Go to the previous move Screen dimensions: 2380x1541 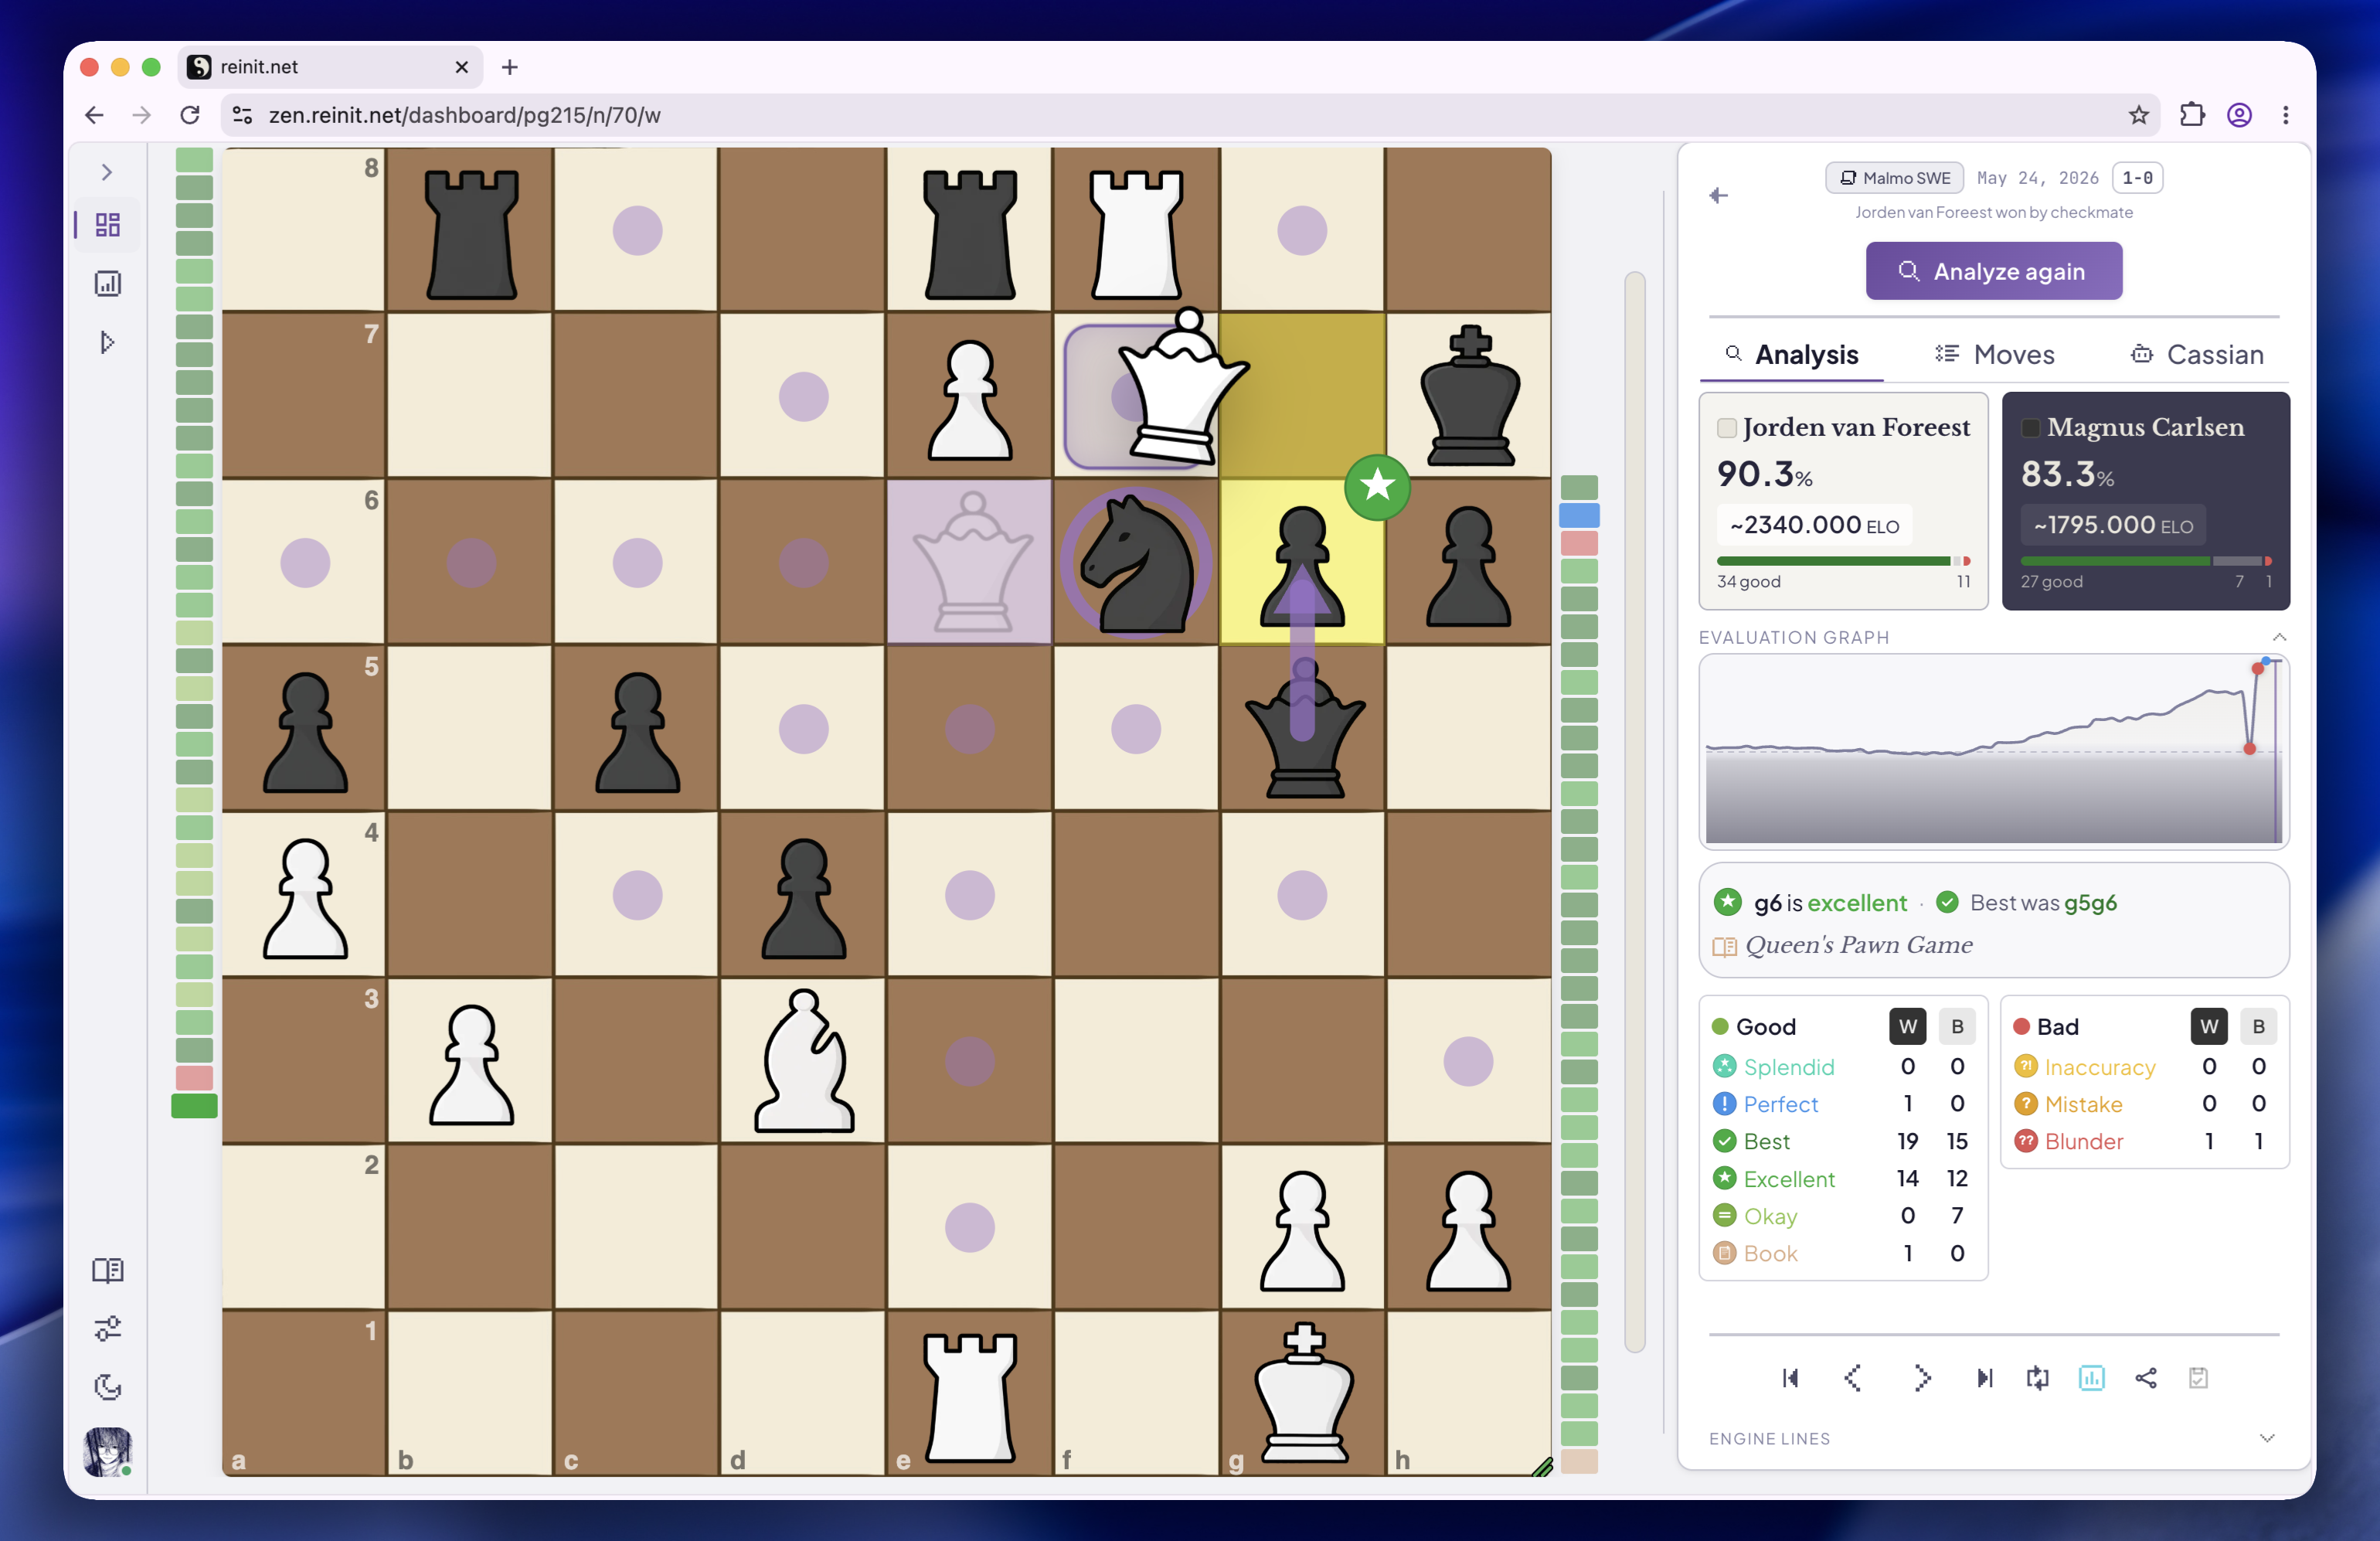pyautogui.click(x=1852, y=1378)
